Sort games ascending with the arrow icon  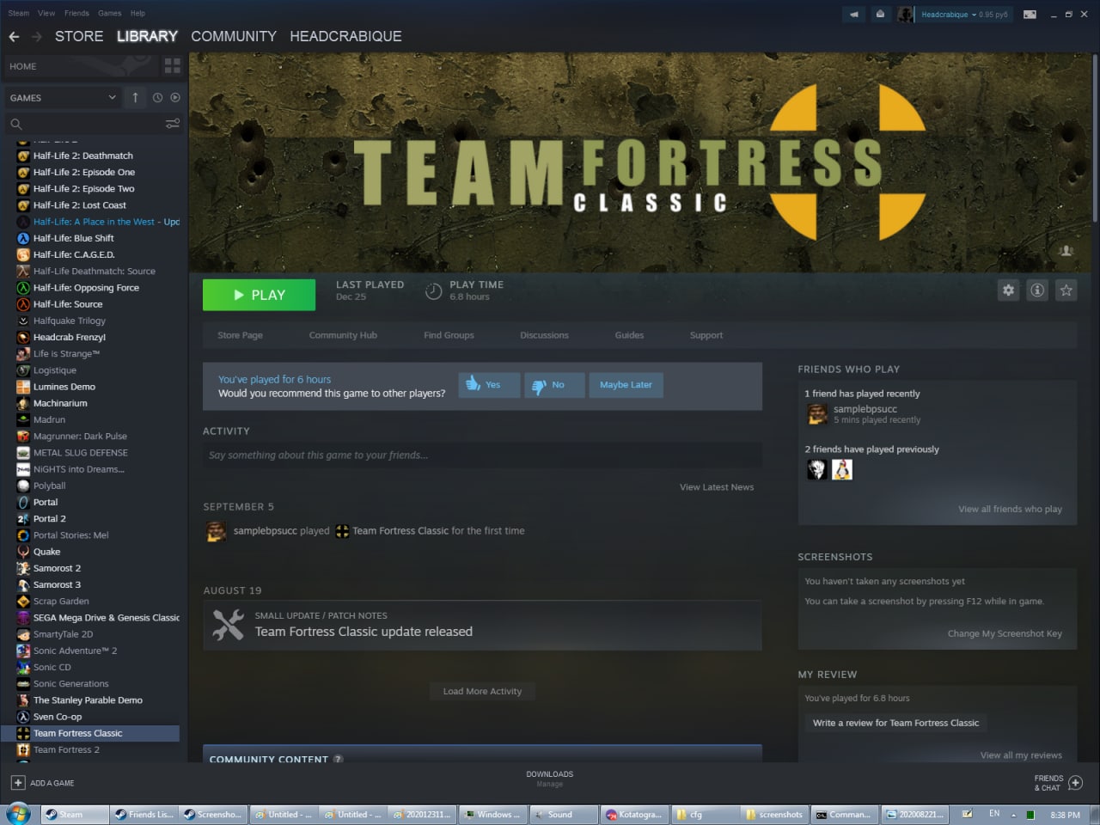(135, 98)
